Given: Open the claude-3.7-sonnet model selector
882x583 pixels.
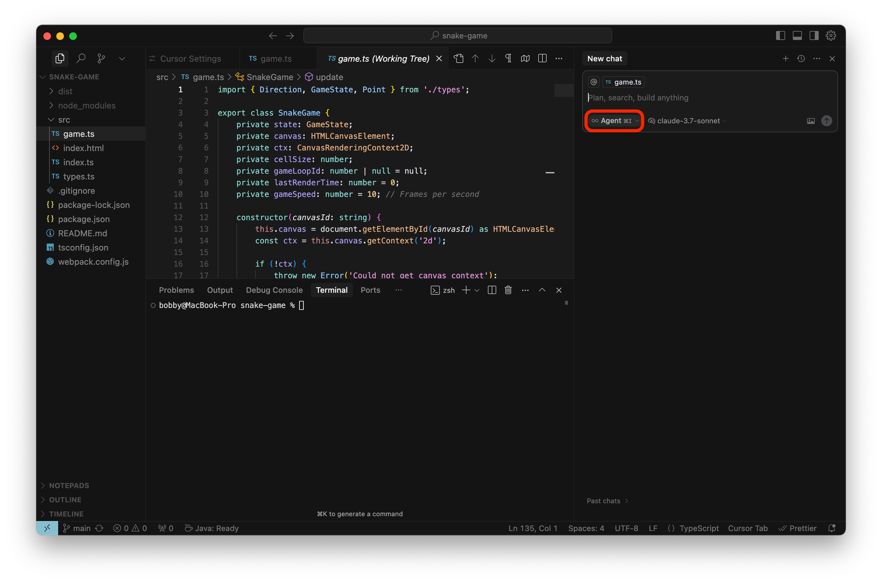Looking at the screenshot, I should tap(688, 121).
